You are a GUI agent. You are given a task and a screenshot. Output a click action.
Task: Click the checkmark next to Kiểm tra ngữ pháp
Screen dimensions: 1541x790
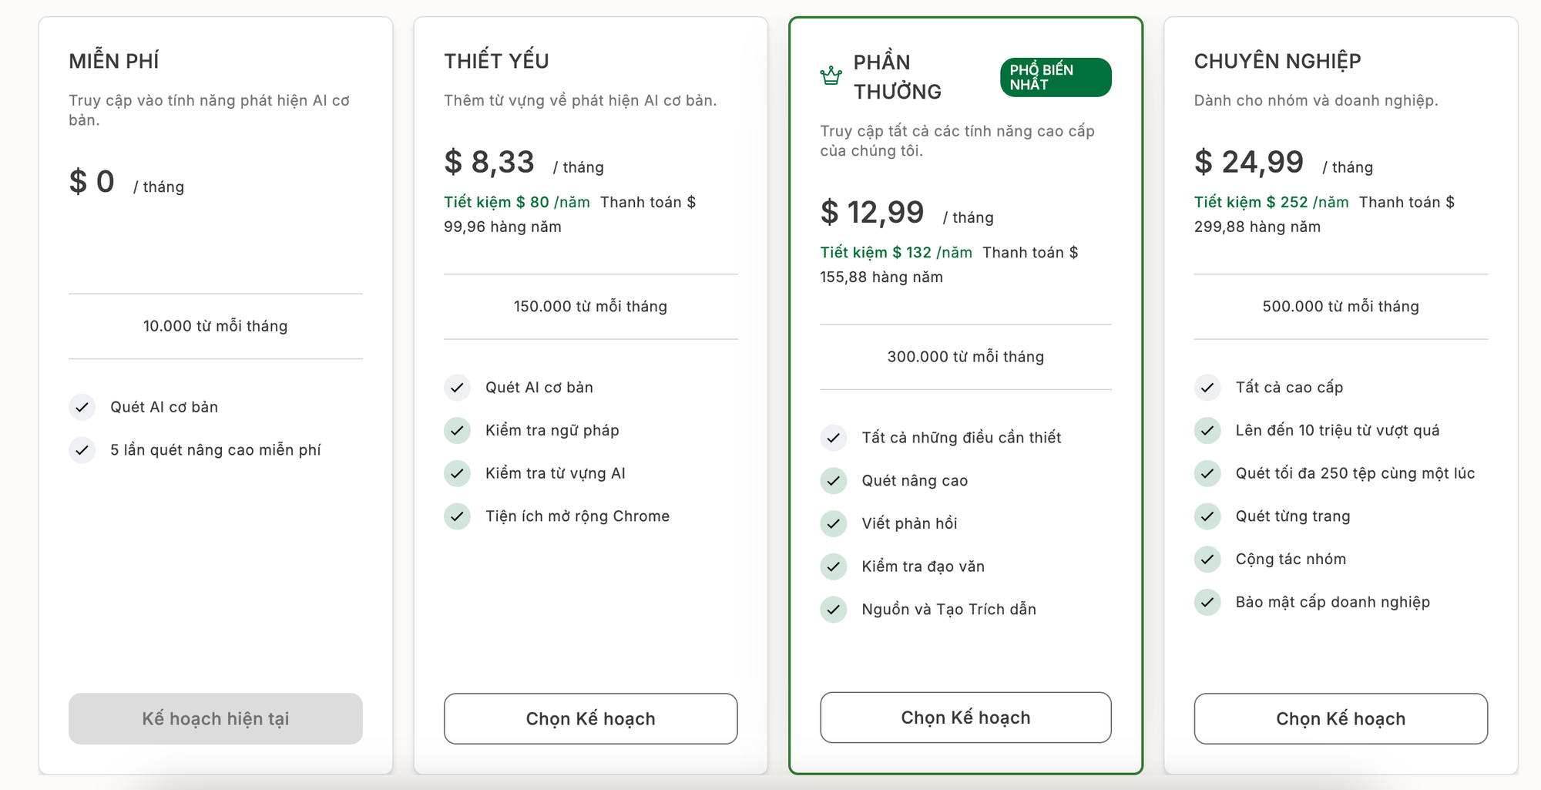coord(457,430)
